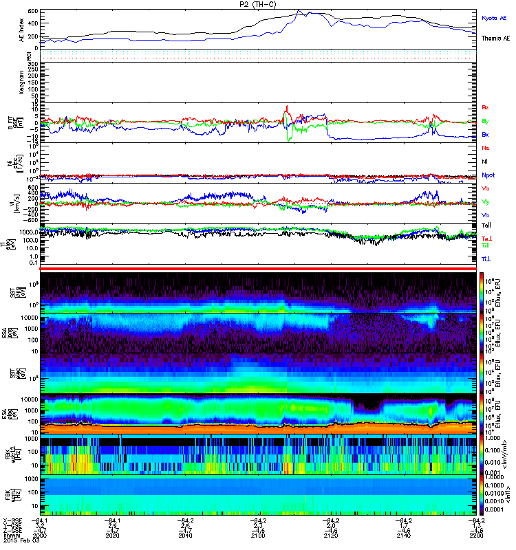Click the plot title P2 (TH-C)
This screenshot has height=550, width=516.
click(257, 4)
